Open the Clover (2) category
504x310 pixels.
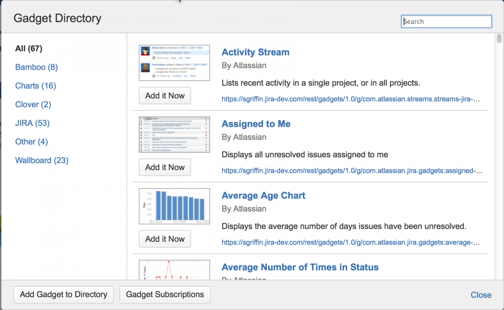[x=33, y=104]
